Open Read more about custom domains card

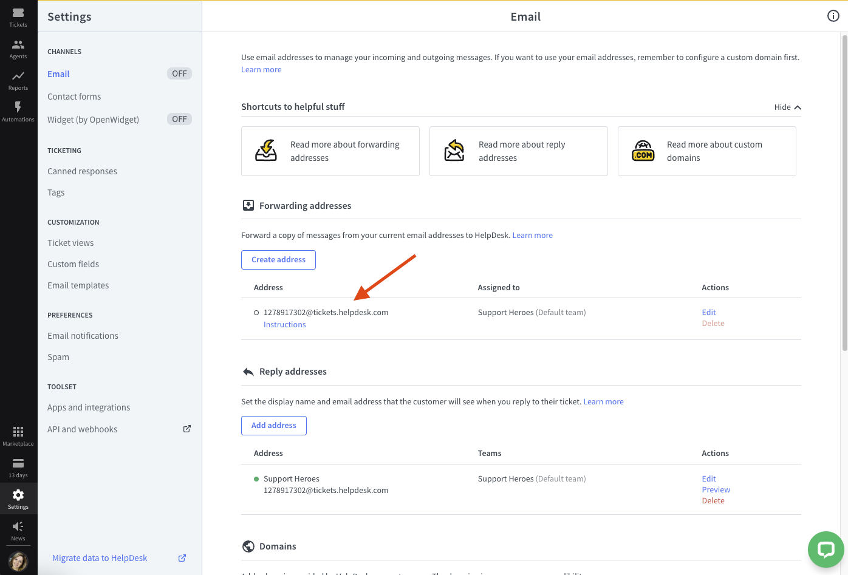[707, 151]
